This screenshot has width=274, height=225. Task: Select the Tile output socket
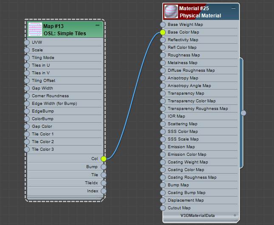104,175
